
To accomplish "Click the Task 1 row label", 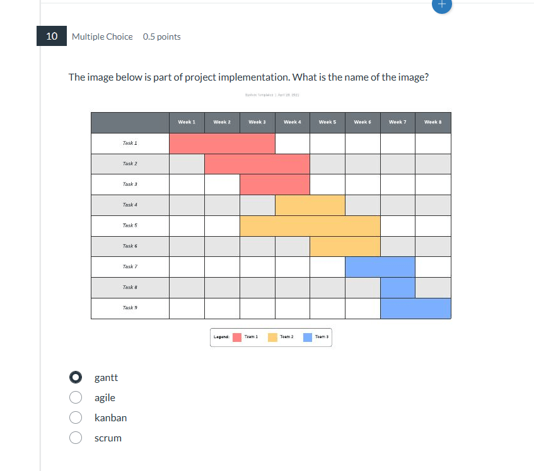I will [130, 144].
